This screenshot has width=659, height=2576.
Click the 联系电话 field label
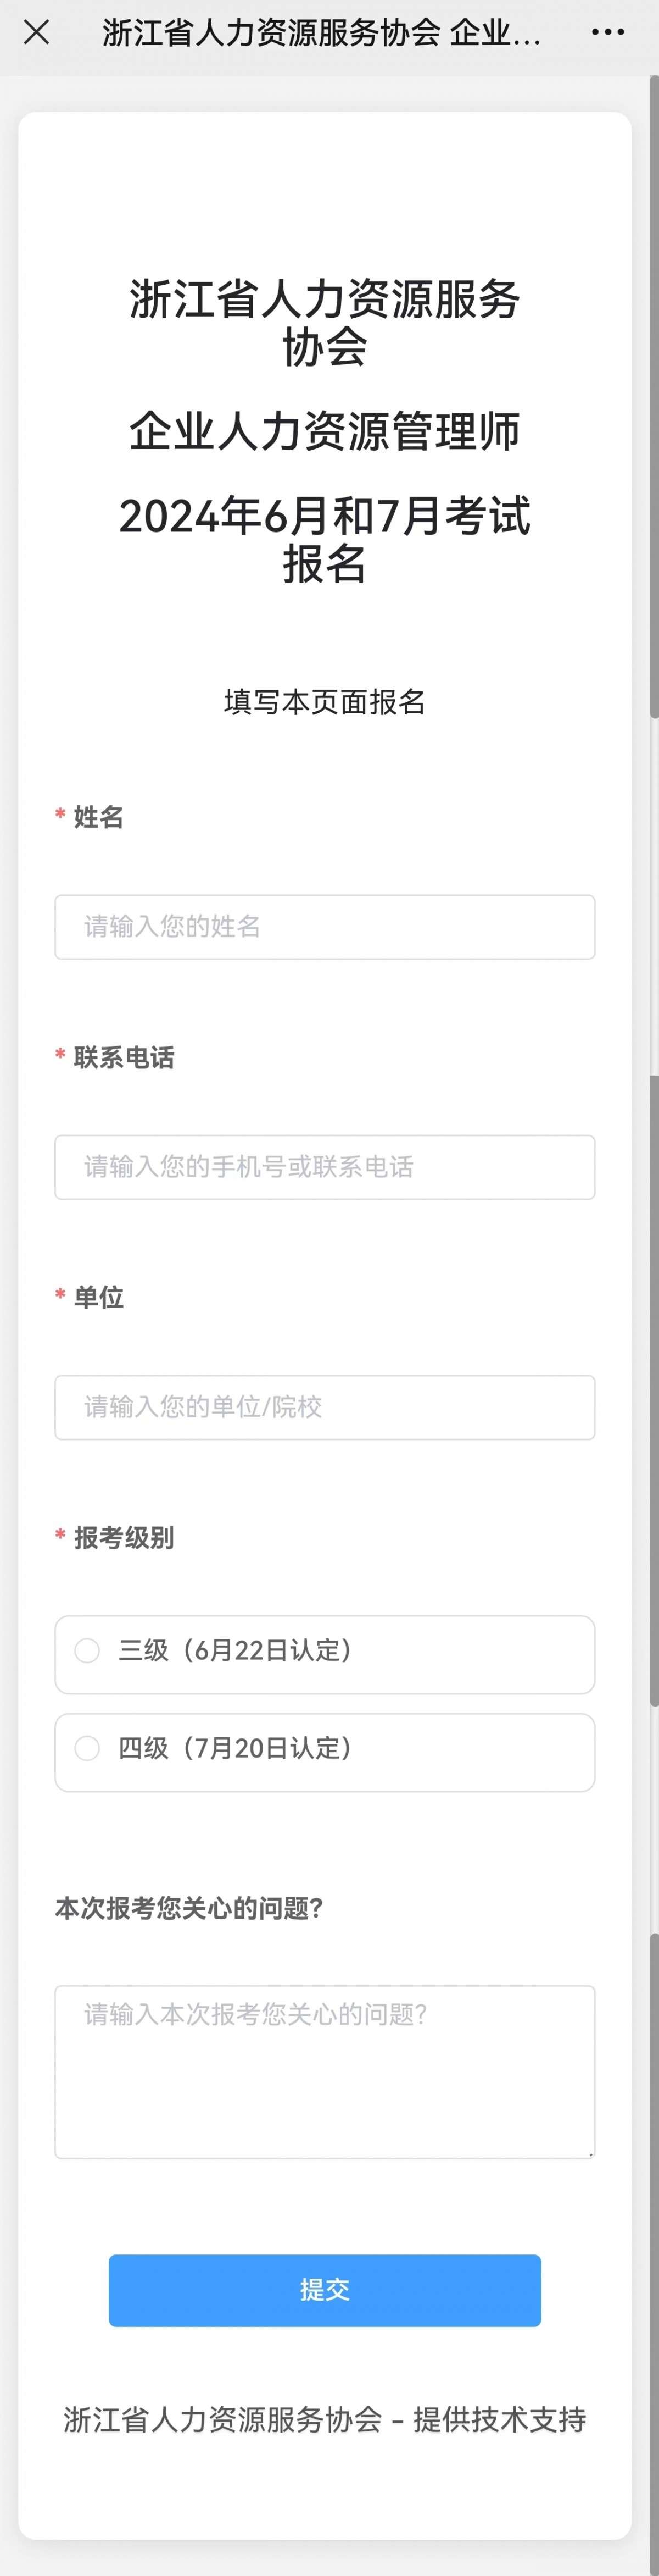124,1057
